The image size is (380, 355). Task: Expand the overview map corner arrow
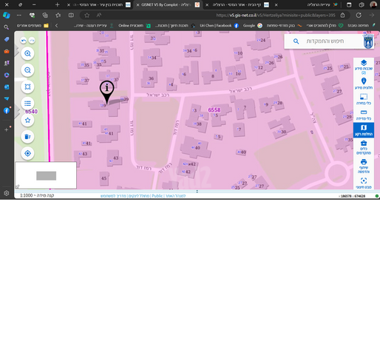17,186
